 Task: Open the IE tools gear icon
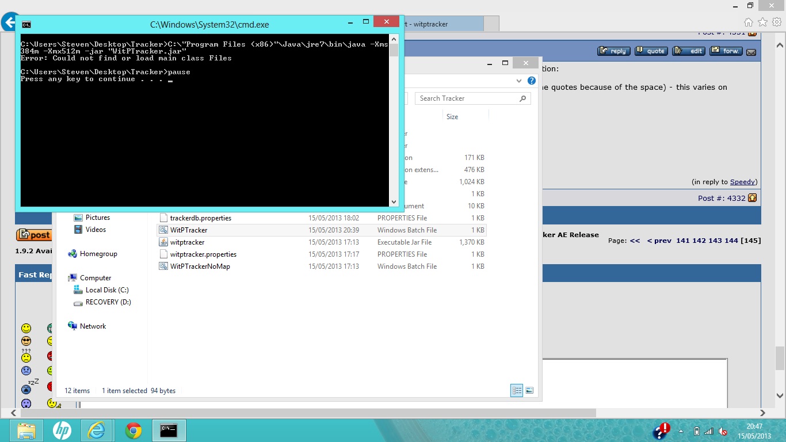pyautogui.click(x=777, y=22)
